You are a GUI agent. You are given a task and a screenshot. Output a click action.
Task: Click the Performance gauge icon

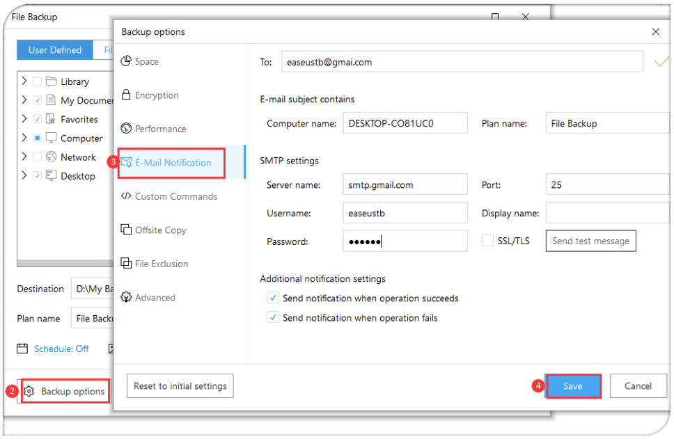pyautogui.click(x=126, y=129)
